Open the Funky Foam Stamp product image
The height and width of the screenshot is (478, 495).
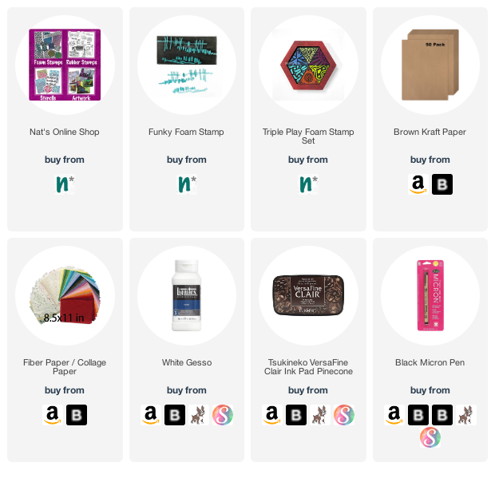pyautogui.click(x=187, y=65)
